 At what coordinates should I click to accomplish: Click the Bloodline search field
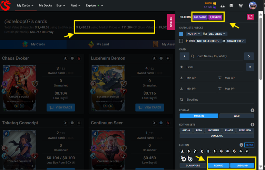pos(217,100)
